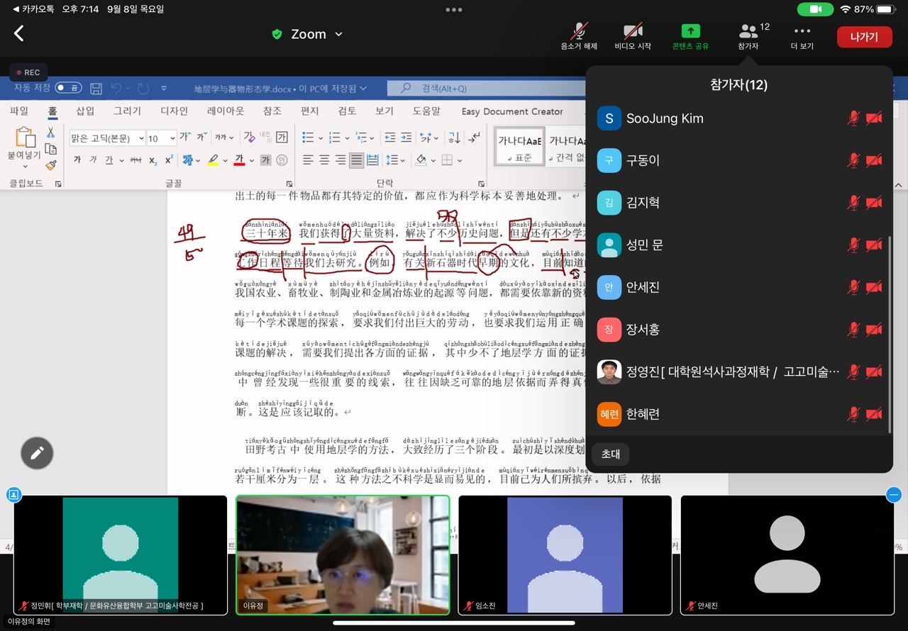
Task: Open the 삽입 ribbon tab
Action: tap(85, 111)
